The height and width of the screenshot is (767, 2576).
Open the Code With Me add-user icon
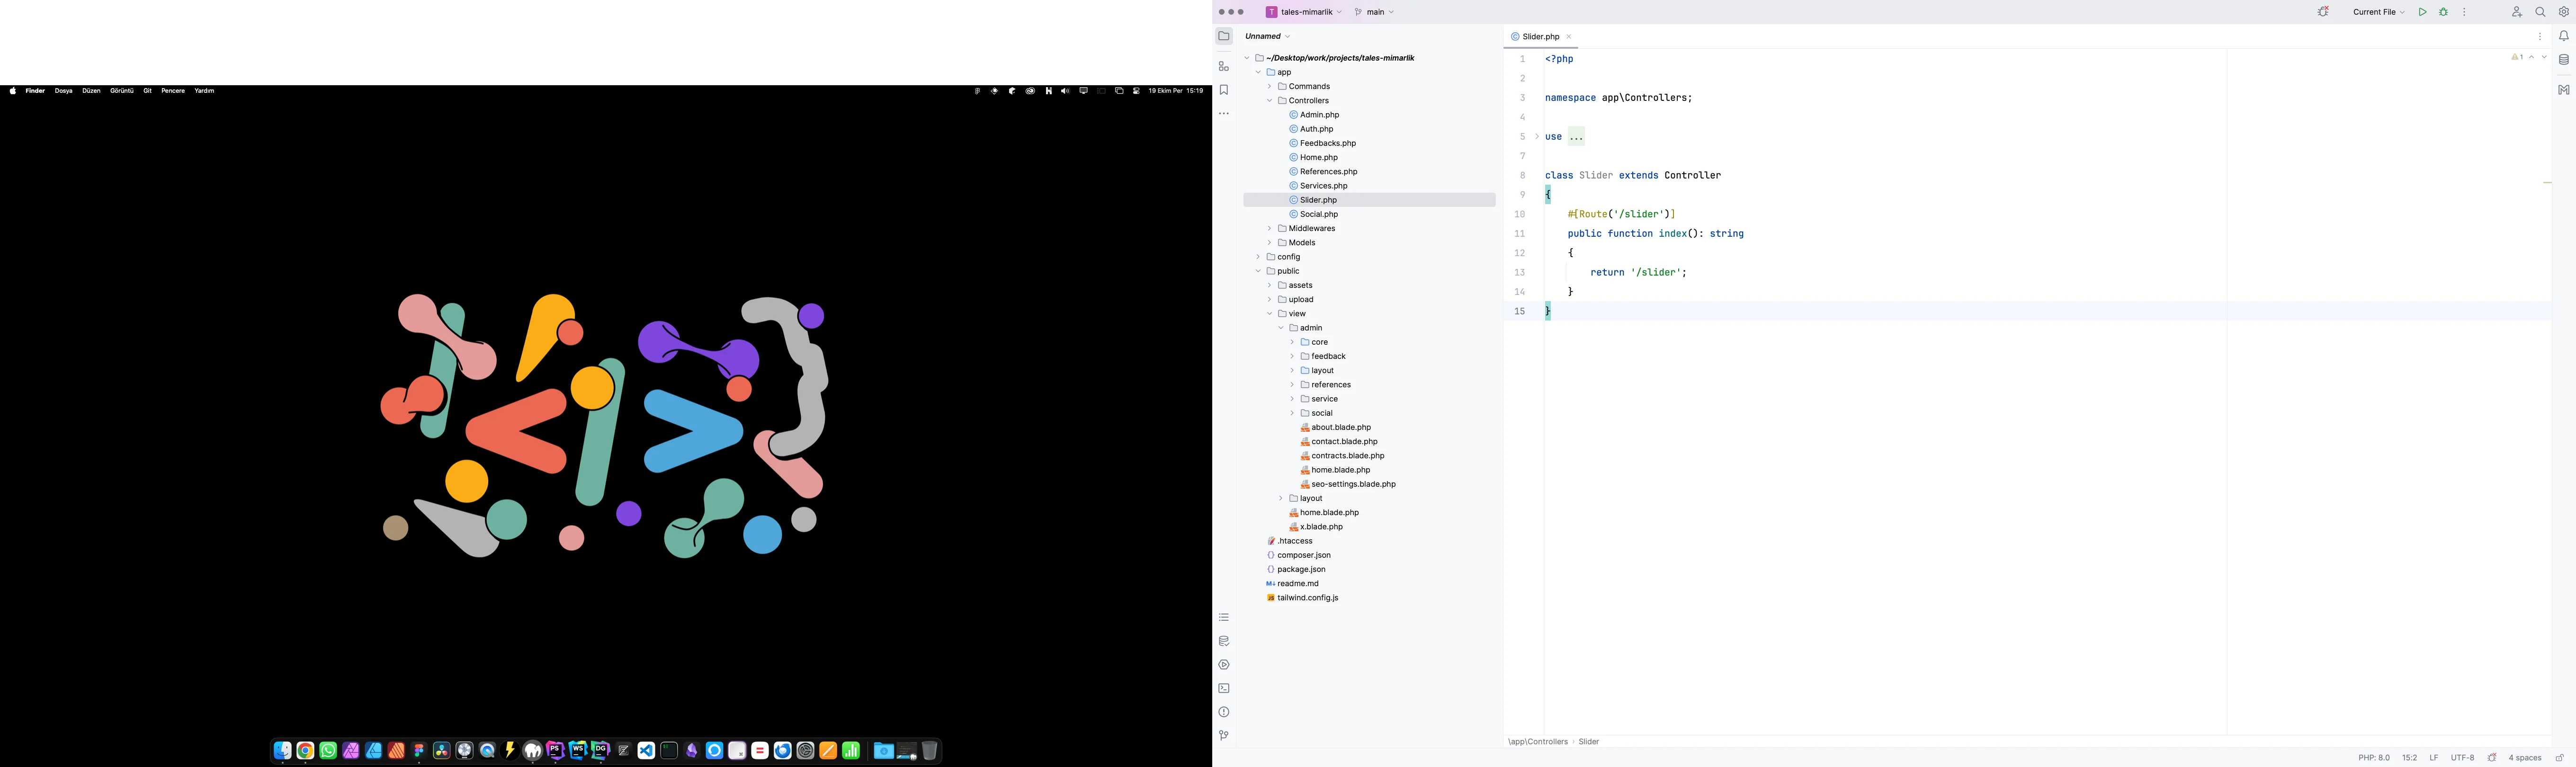[x=2517, y=12]
